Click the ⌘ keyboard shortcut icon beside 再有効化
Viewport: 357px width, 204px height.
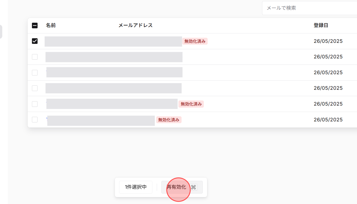point(193,187)
